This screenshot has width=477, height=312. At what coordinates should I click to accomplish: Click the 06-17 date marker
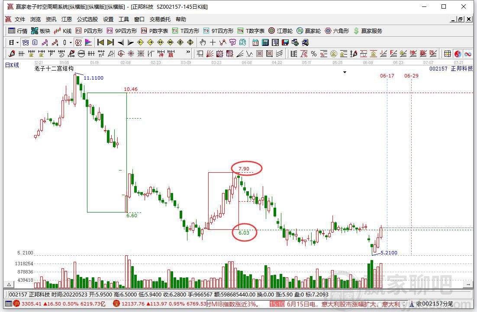pos(387,76)
